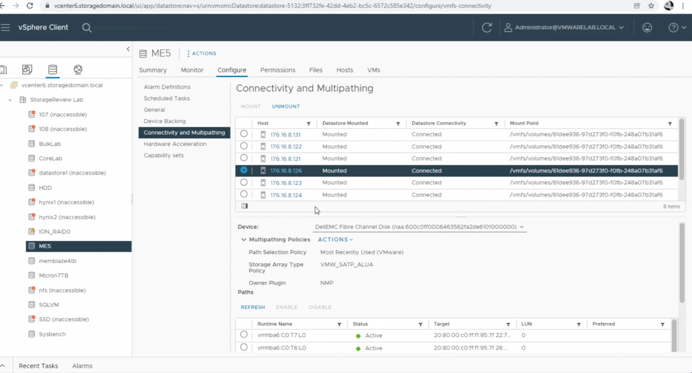Switch to the Hosts and Clusters view icon
Image resolution: width=692 pixels, height=373 pixels.
tap(3, 69)
